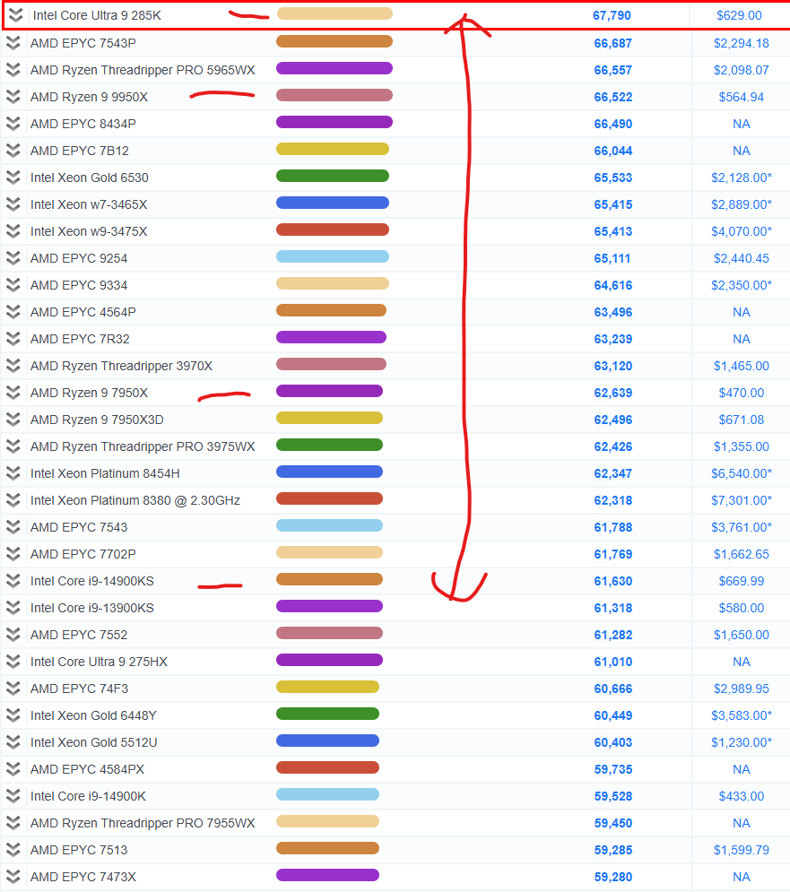This screenshot has width=790, height=892.
Task: Click the $1,465.00 price
Action: [x=741, y=366]
